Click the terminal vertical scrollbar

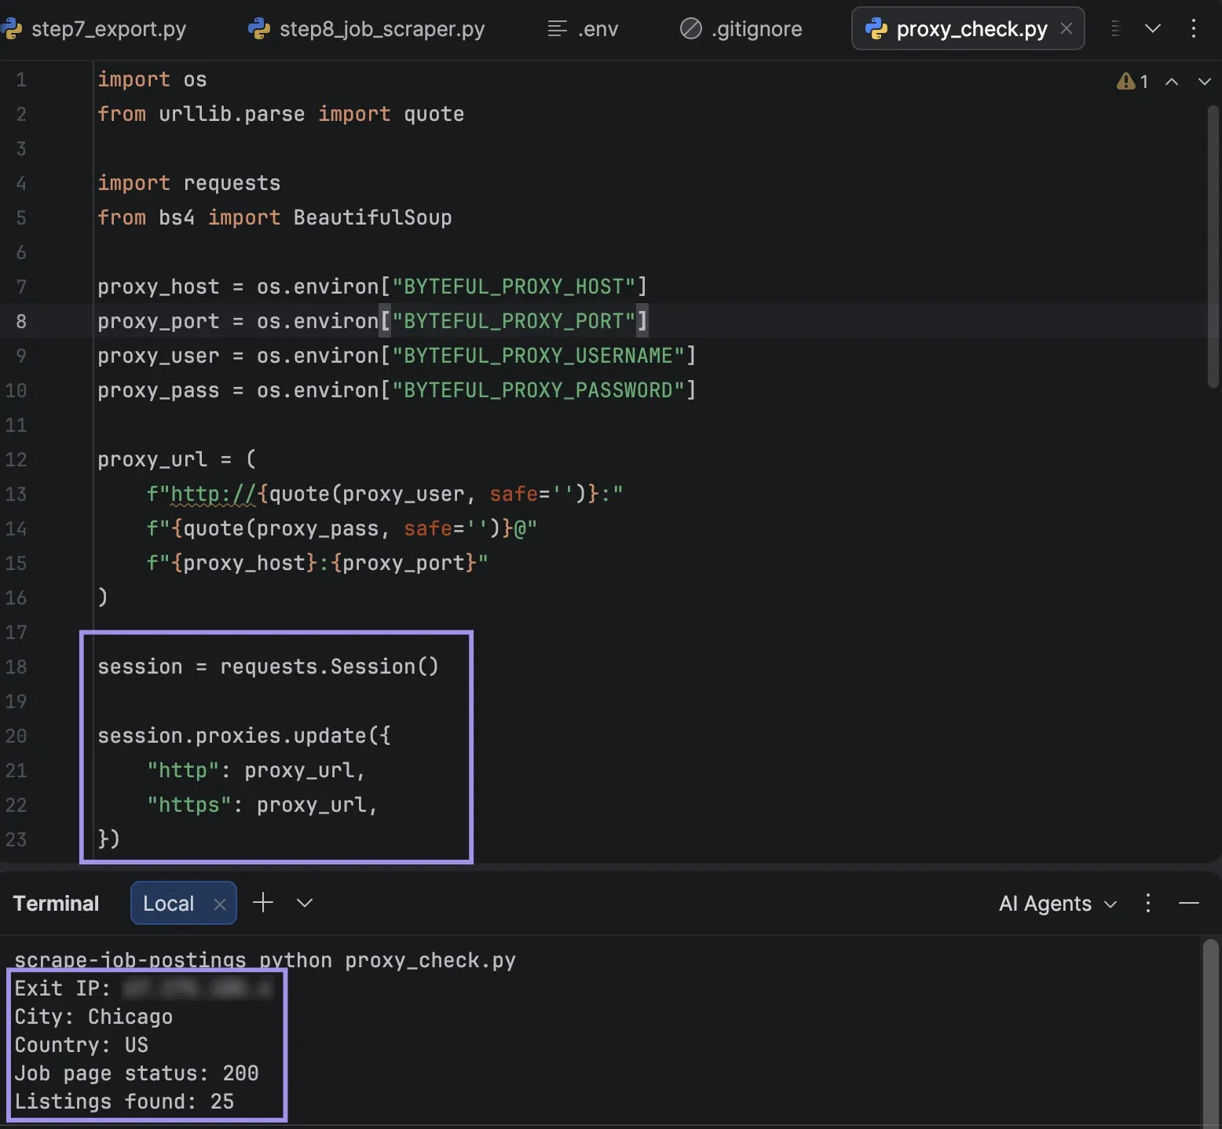[1211, 1032]
